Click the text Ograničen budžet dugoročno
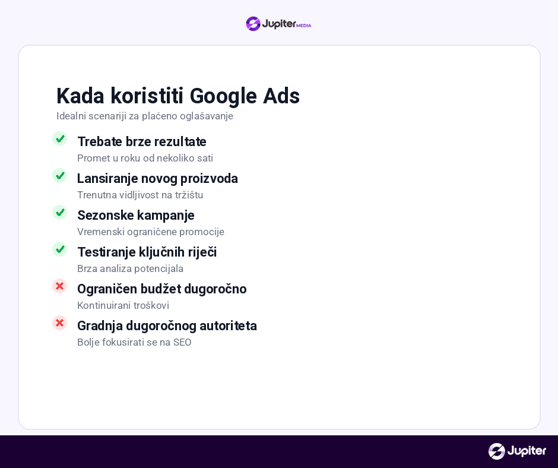Screen dimensions: 558x468 click(x=162, y=289)
